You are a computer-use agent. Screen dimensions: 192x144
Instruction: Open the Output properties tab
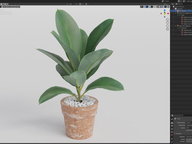[172, 126]
